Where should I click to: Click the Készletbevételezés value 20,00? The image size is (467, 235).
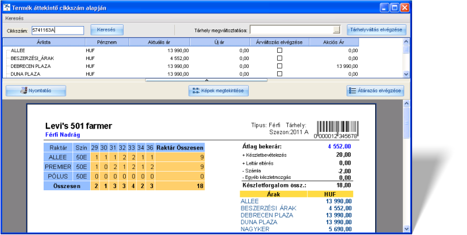tap(343, 155)
